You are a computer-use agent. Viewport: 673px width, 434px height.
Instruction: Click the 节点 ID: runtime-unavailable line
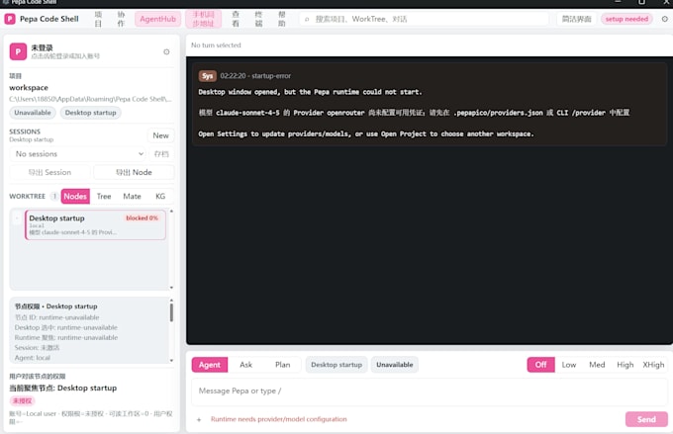57,317
